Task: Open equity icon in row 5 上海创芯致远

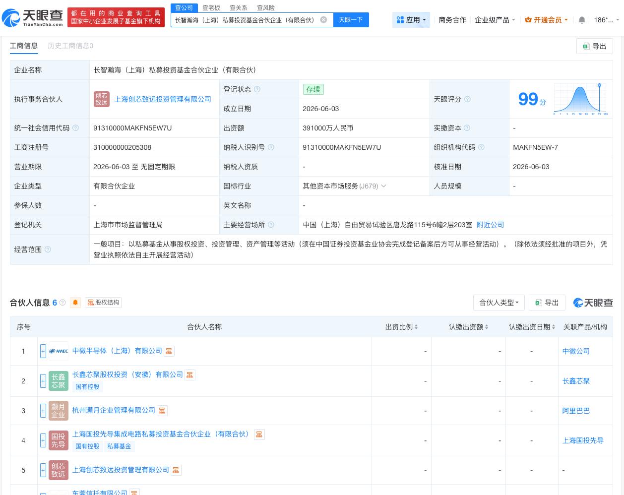Action: coord(176,470)
